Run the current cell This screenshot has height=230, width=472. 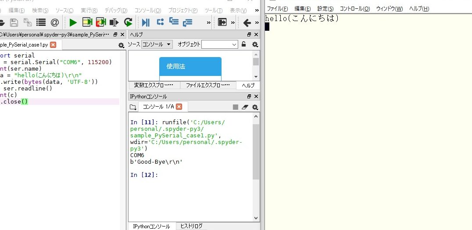pos(87,22)
